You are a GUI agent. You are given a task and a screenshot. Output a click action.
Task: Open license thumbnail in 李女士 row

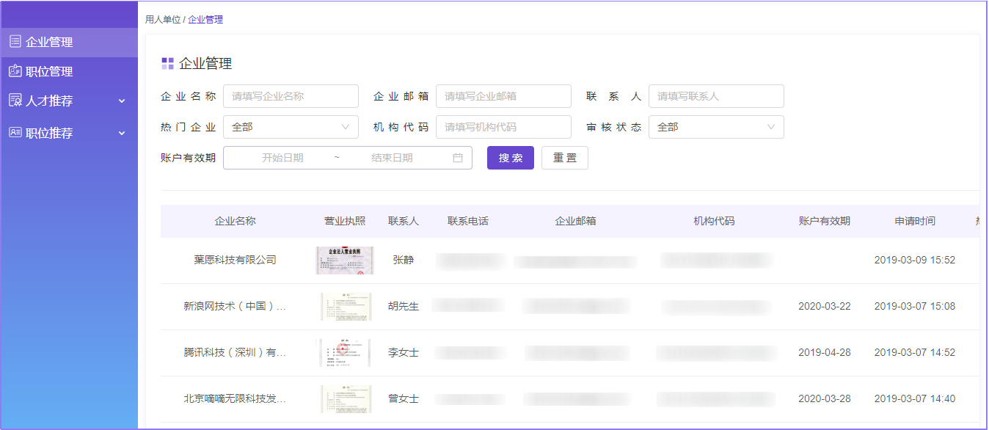345,353
